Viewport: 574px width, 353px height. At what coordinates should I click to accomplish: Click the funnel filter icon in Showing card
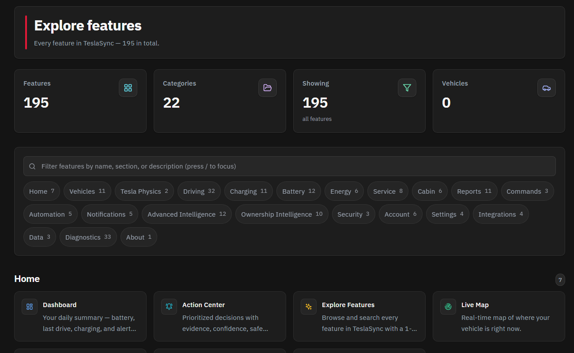[407, 88]
